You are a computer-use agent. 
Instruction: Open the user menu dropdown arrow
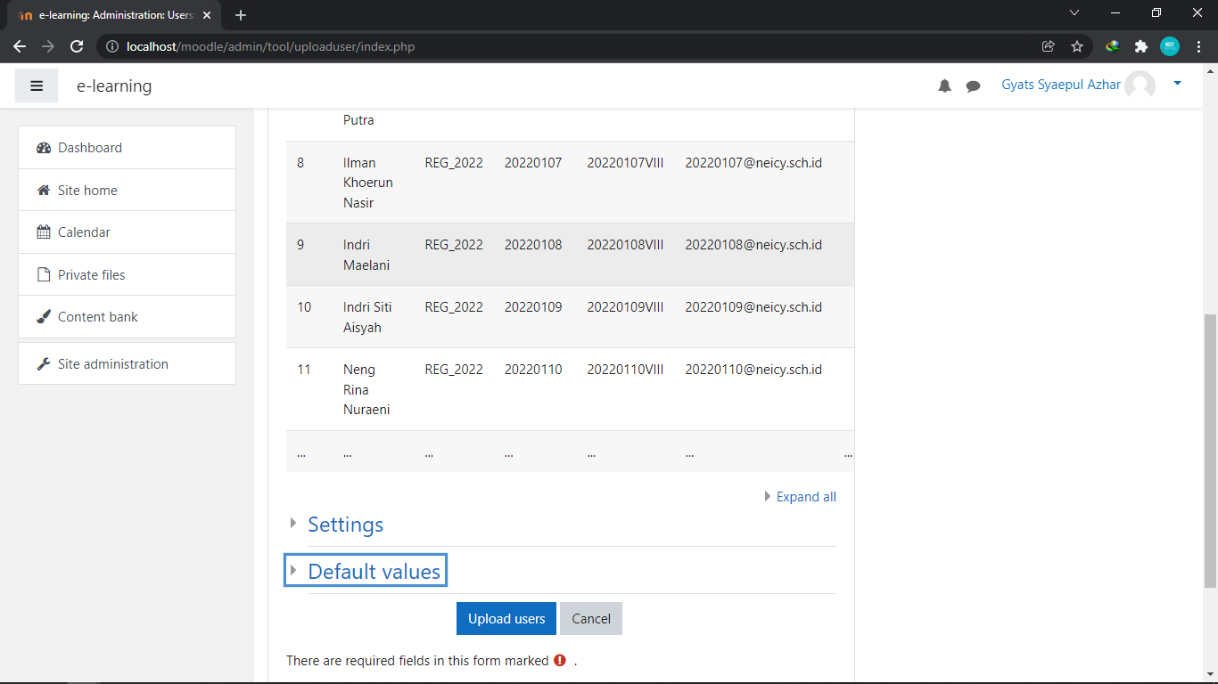(1177, 84)
